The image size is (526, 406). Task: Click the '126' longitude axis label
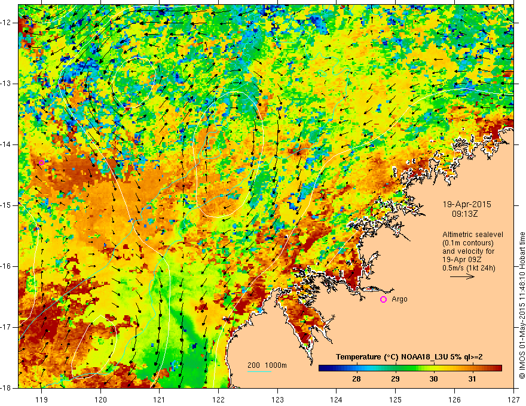(x=454, y=399)
